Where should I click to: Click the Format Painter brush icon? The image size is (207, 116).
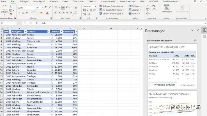(11, 14)
